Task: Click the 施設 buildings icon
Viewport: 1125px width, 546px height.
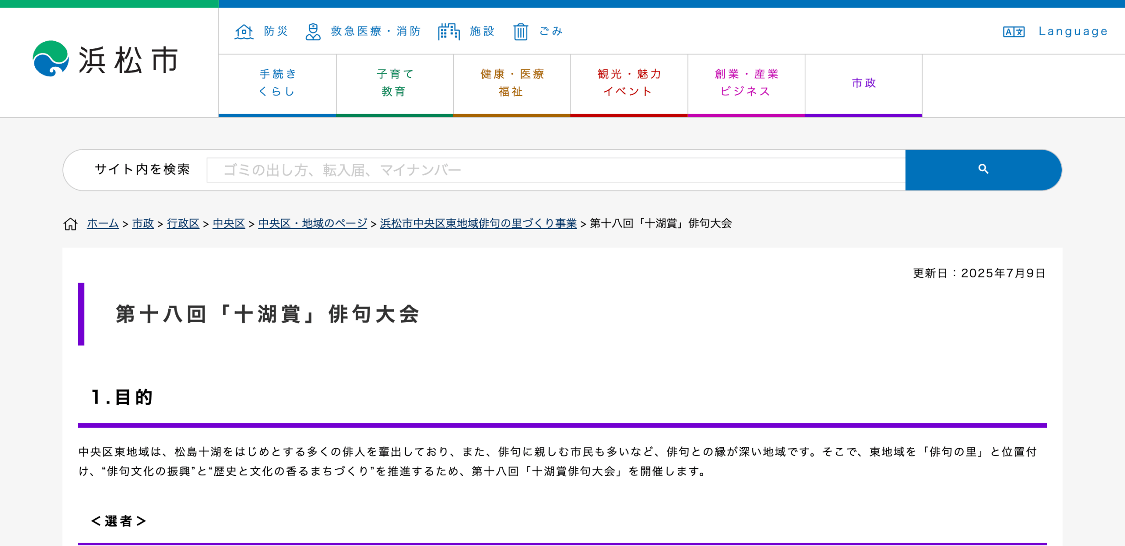Action: point(449,32)
